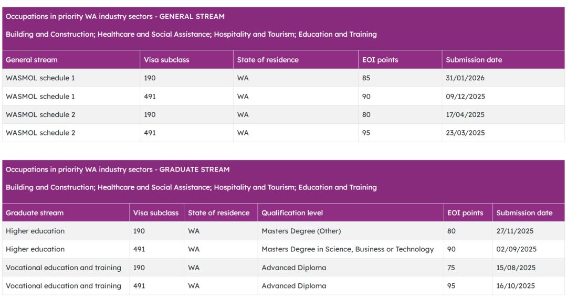Select the "Graduate stream" column header
This screenshot has height=298, width=567.
[x=35, y=213]
